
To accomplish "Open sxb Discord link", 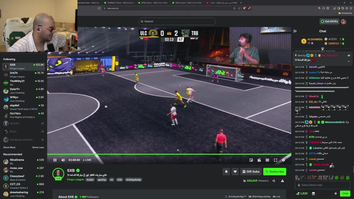I will tap(277, 197).
